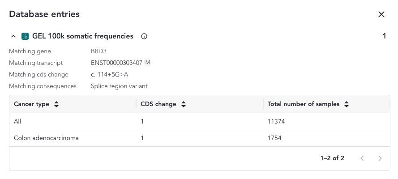Collapse the GEL 100k somatic frequencies section
This screenshot has width=398, height=179.
click(13, 36)
